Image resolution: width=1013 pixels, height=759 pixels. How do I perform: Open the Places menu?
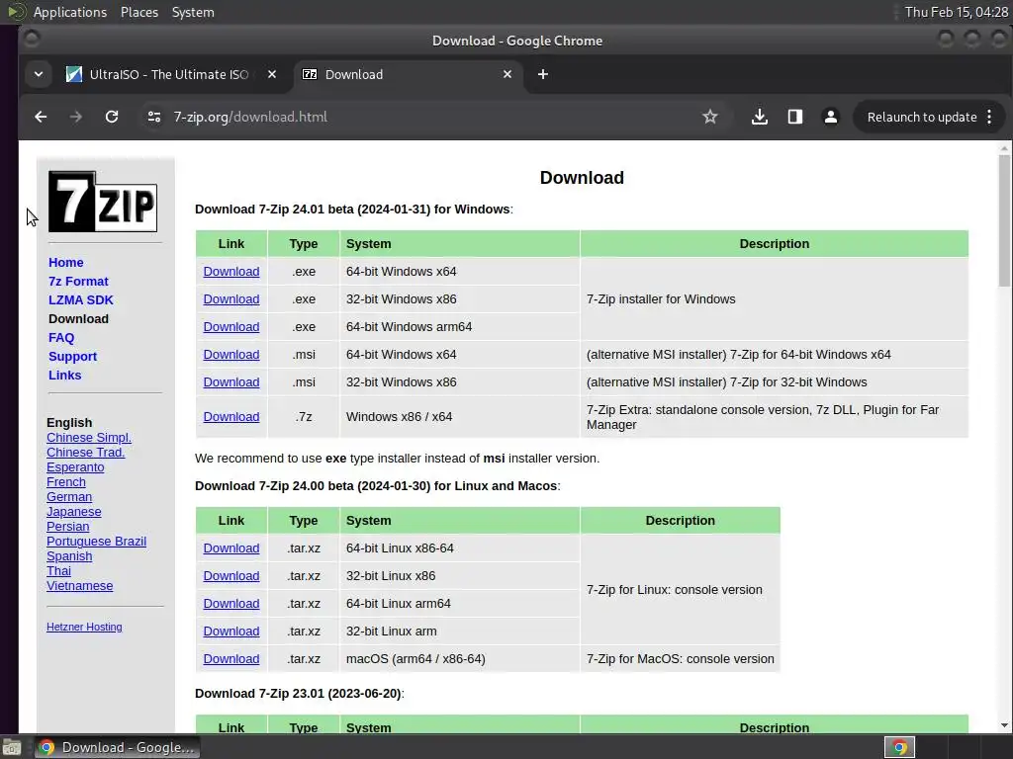click(x=139, y=12)
